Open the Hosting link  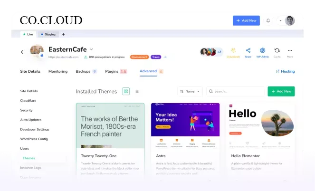(285, 71)
